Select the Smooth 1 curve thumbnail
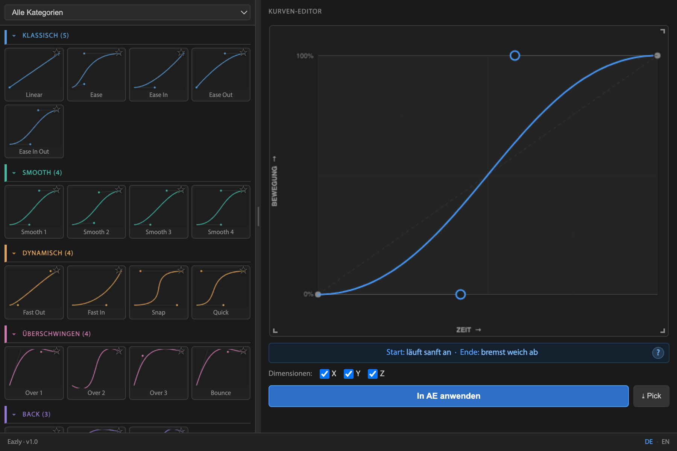Viewport: 677px width, 451px height. click(x=34, y=212)
